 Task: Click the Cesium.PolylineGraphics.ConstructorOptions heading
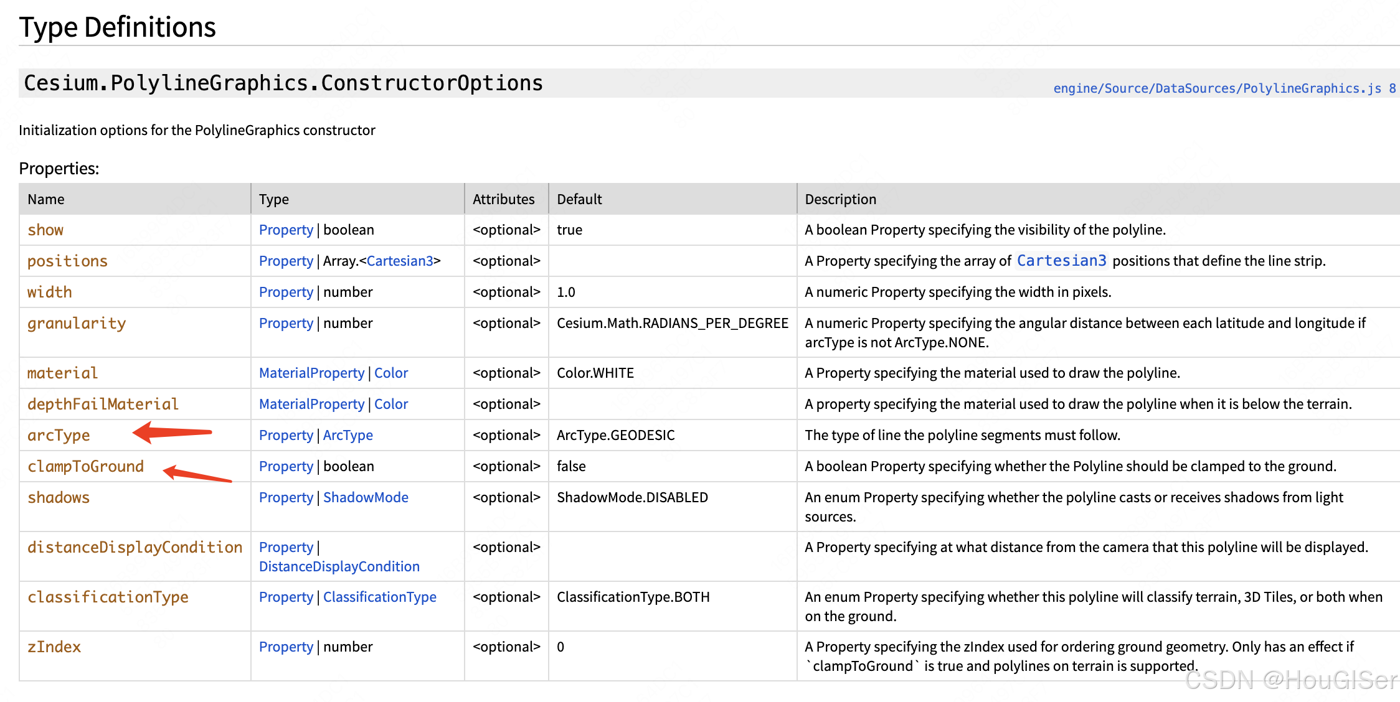(283, 83)
